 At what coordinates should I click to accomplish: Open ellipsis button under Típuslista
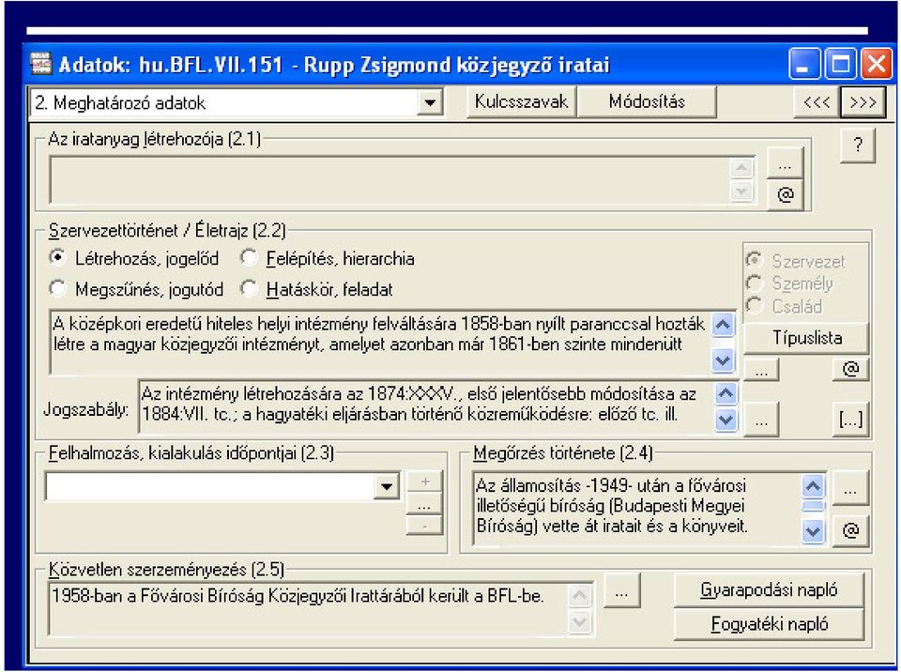coord(761,372)
